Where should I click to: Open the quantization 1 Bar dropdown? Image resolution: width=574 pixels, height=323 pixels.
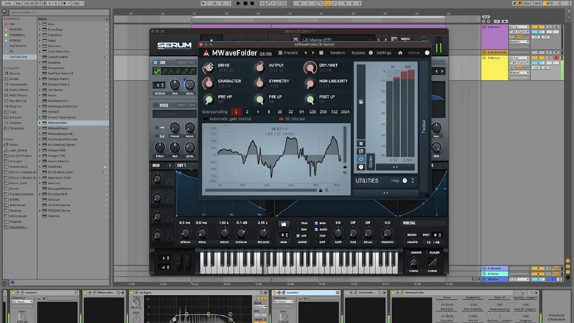77,3
